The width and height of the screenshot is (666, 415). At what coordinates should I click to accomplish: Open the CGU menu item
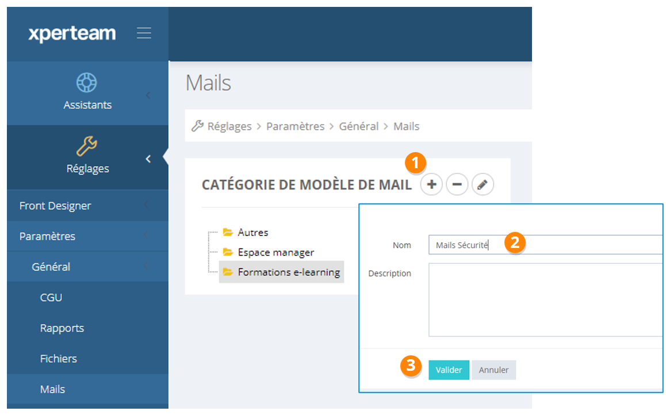tap(51, 297)
